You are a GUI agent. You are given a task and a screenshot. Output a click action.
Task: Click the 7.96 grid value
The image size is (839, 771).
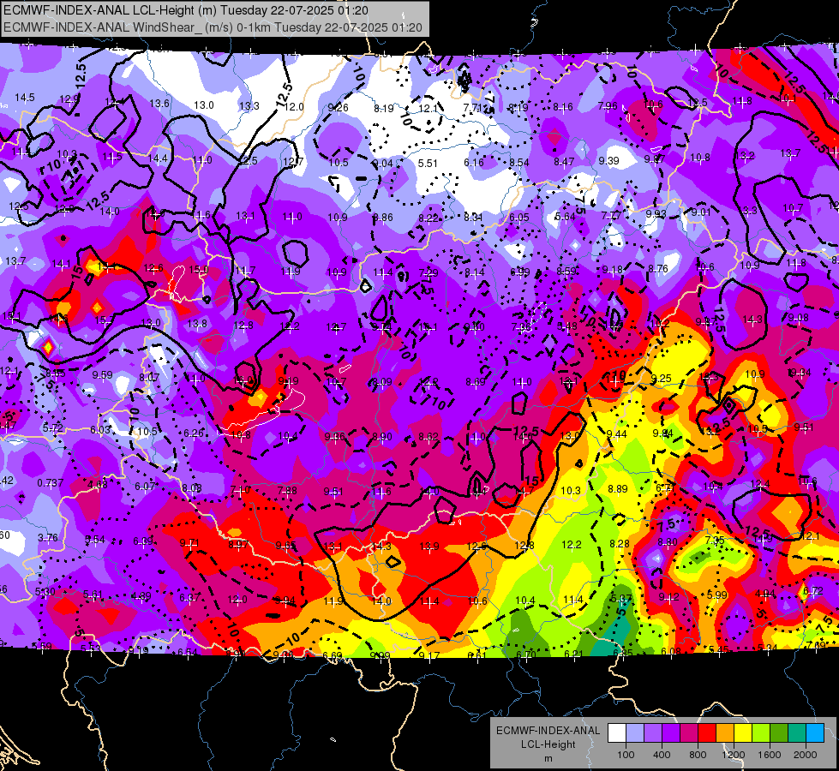608,106
